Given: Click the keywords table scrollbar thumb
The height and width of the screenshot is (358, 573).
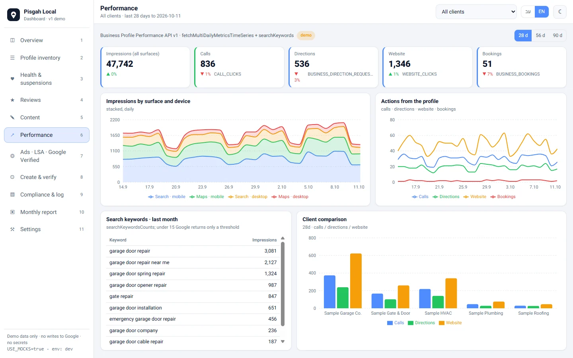Looking at the screenshot, I should pyautogui.click(x=283, y=284).
